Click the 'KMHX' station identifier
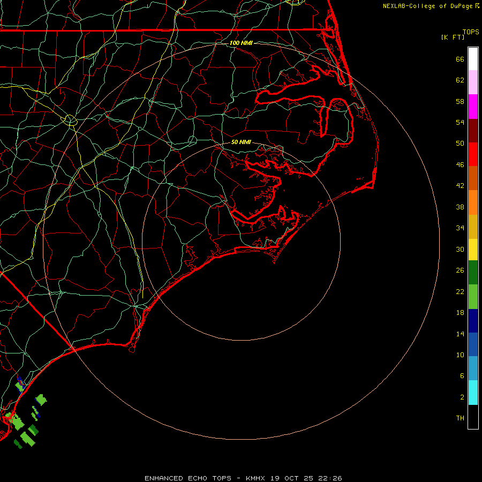This screenshot has height=482, width=482. 257,478
